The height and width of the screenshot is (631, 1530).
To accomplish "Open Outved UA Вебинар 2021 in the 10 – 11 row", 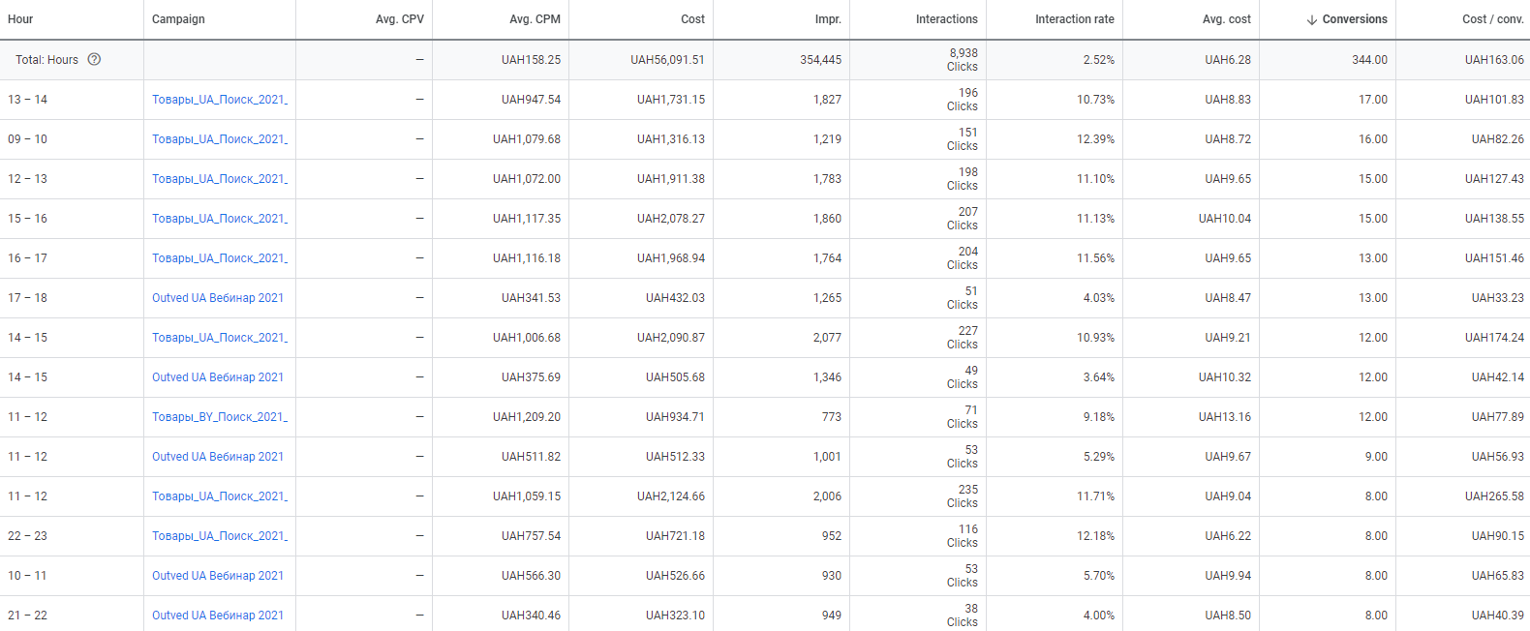I will (x=218, y=576).
